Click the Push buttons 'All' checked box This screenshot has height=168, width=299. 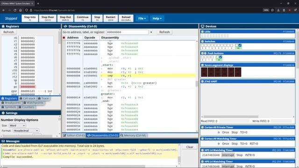221,57
